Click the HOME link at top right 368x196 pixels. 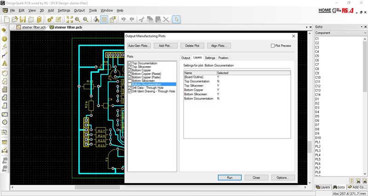point(325,10)
